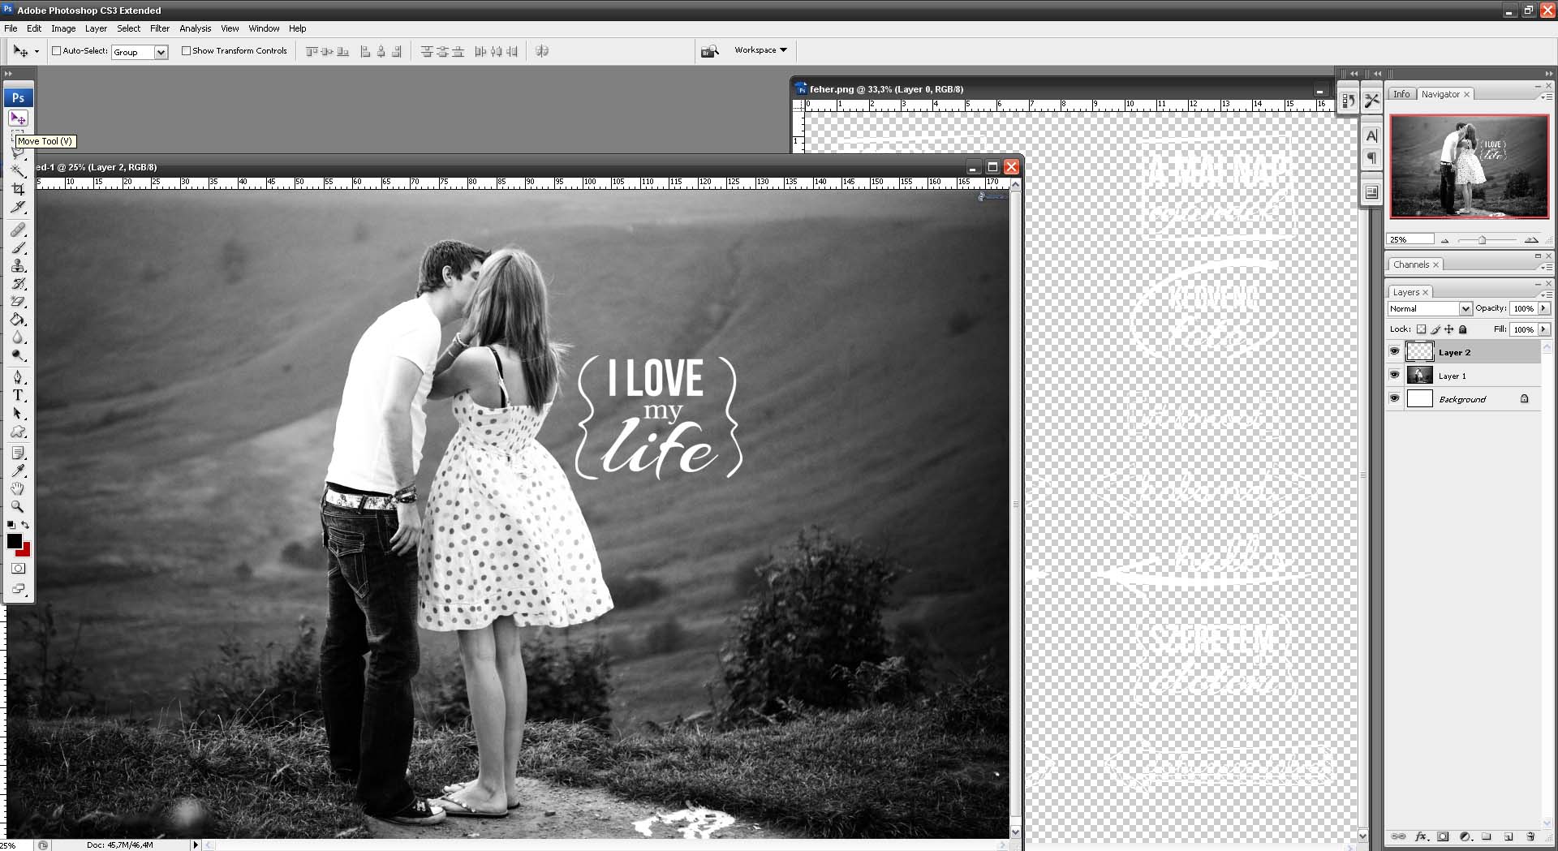Enable the Auto-Select checkbox
The image size is (1558, 851).
(57, 50)
